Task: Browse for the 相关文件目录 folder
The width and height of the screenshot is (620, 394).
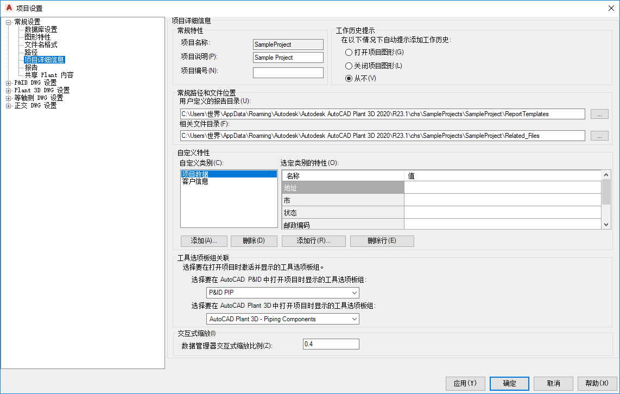Action: point(599,136)
